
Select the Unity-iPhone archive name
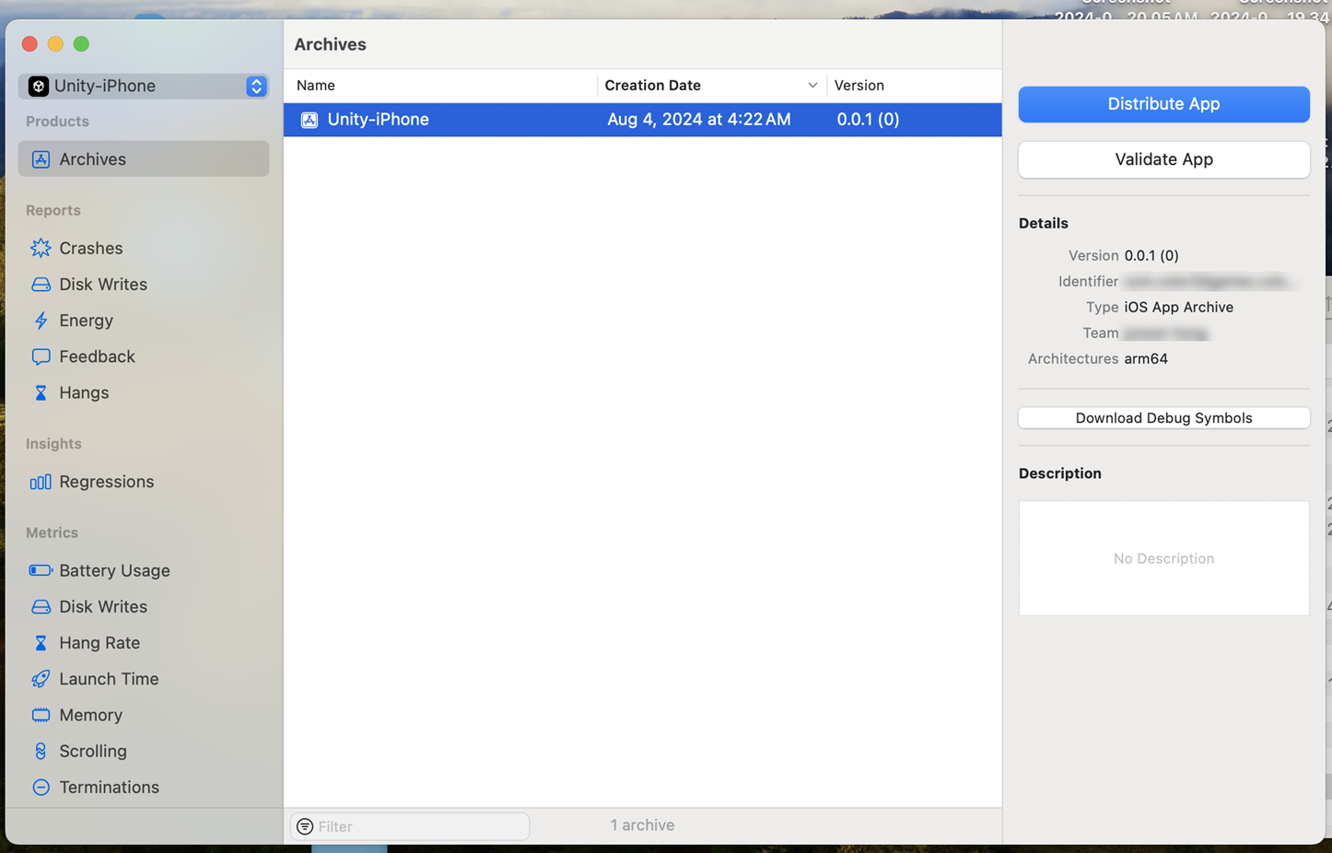click(x=378, y=120)
